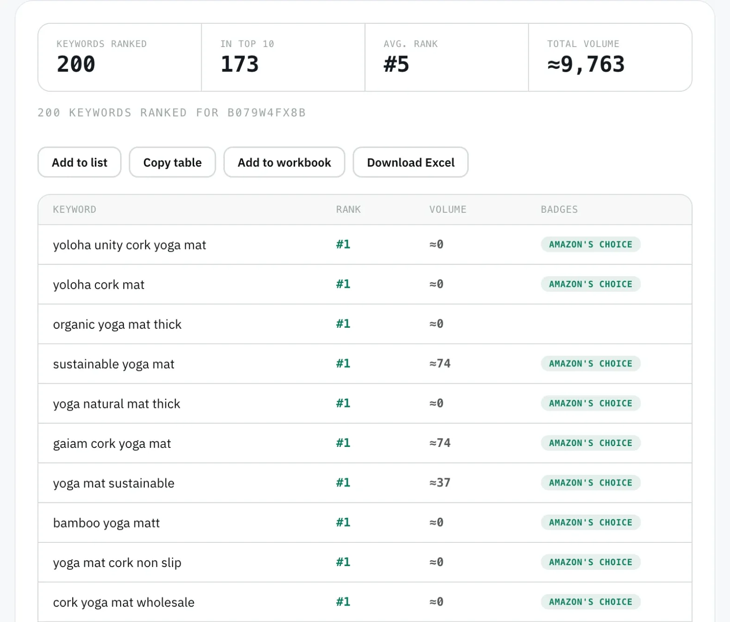This screenshot has width=730, height=622.
Task: Click Amazon's Choice badge for yoga natural mat thick
Action: coord(590,403)
